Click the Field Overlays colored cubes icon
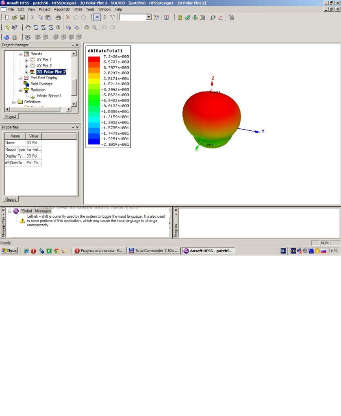This screenshot has width=341, height=416. pos(26,84)
